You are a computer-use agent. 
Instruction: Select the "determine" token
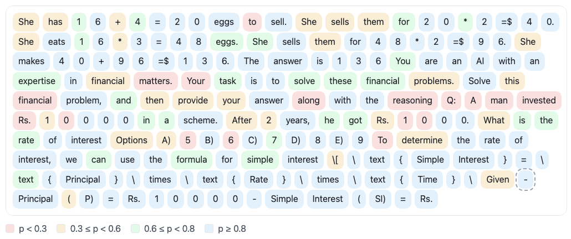pos(422,140)
